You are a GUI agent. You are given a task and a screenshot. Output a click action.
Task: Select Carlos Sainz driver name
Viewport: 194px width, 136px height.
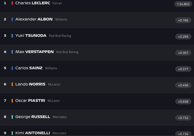click(x=29, y=68)
